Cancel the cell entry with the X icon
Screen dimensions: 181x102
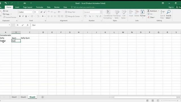tap(18, 25)
